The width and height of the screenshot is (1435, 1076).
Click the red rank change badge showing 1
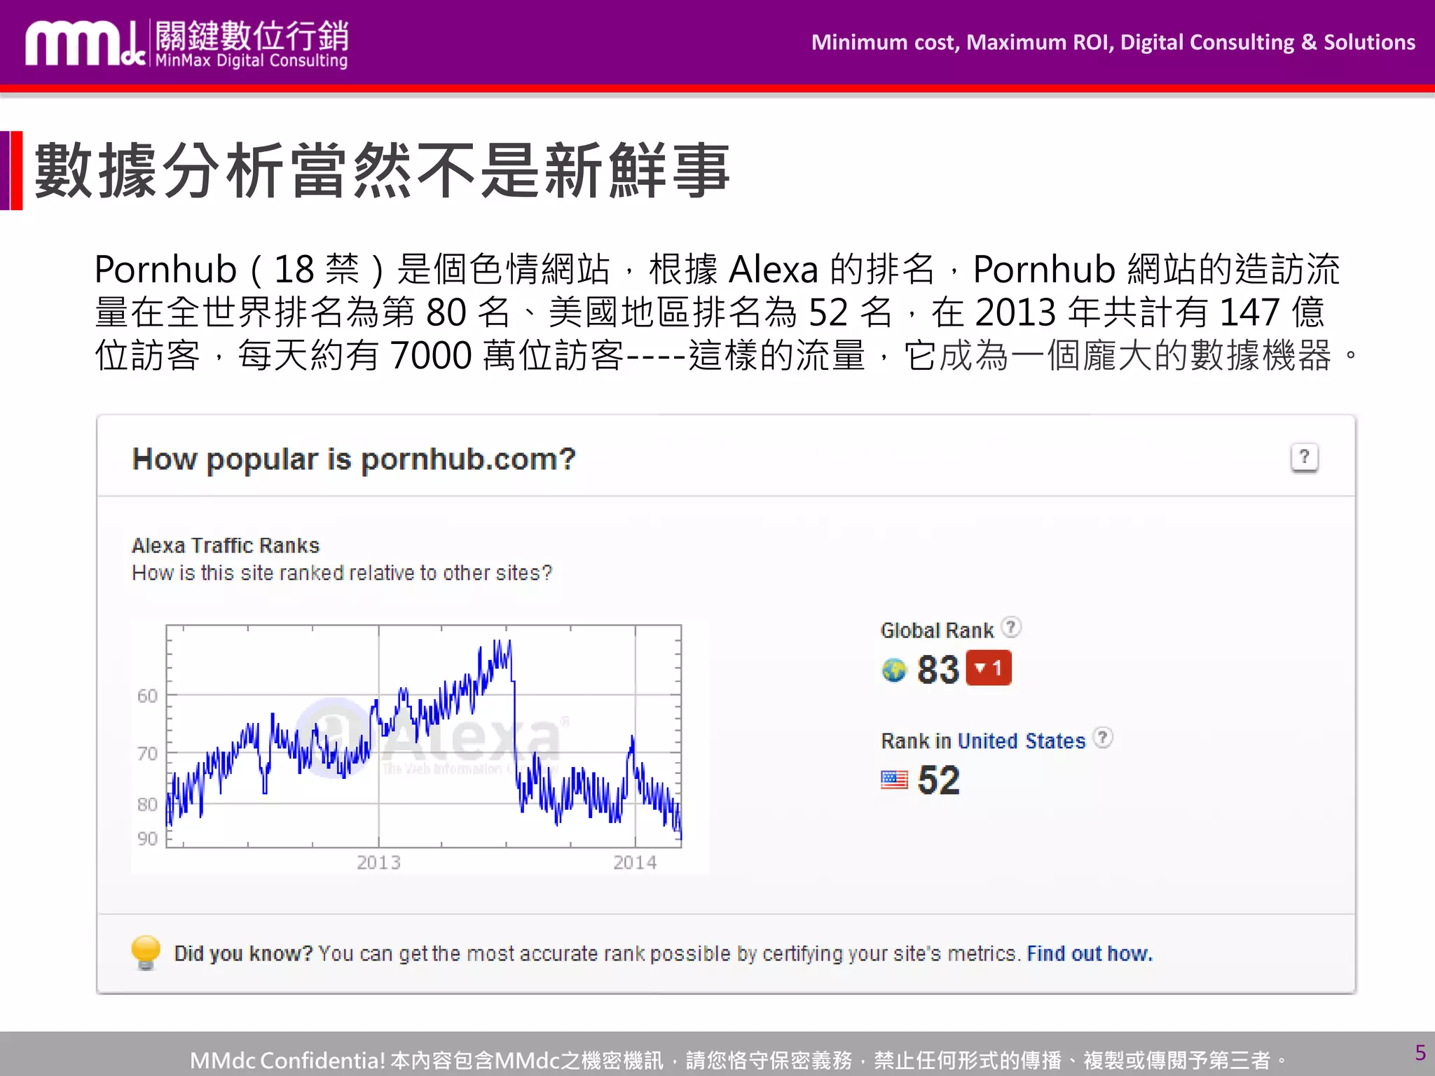(989, 668)
